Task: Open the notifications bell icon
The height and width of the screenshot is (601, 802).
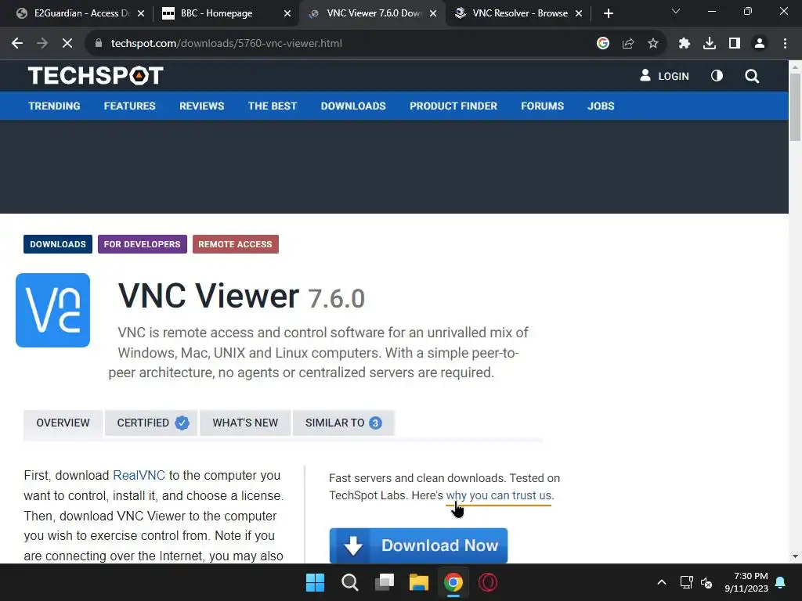Action: [x=781, y=582]
